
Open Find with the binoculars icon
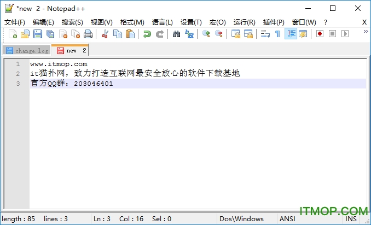point(177,34)
